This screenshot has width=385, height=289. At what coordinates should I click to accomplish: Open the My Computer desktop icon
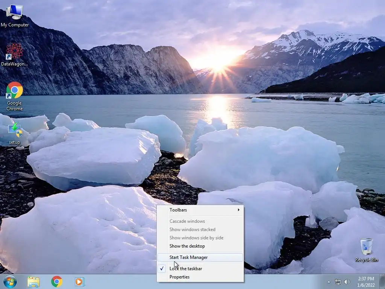pos(15,16)
